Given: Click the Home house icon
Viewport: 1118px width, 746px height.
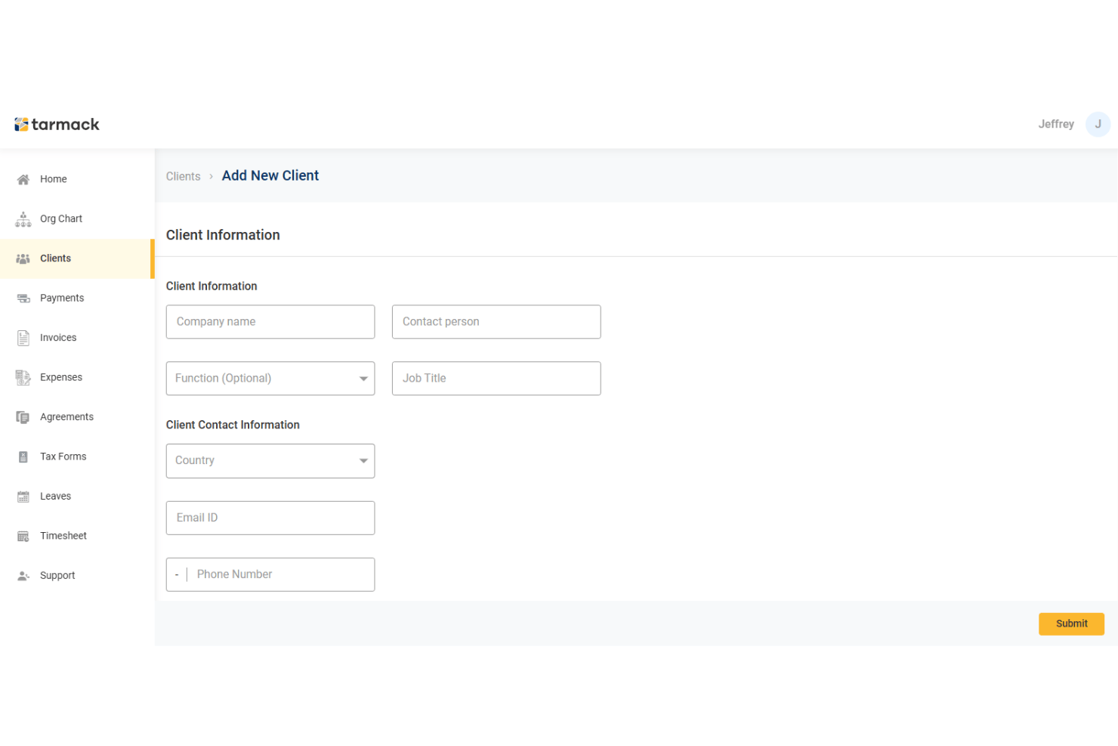Looking at the screenshot, I should pyautogui.click(x=23, y=179).
